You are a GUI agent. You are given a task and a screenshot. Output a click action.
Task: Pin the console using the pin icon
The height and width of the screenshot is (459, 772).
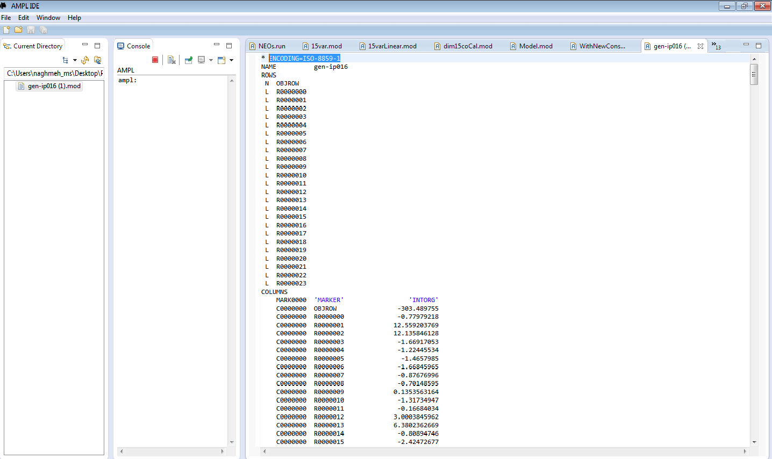tap(188, 60)
